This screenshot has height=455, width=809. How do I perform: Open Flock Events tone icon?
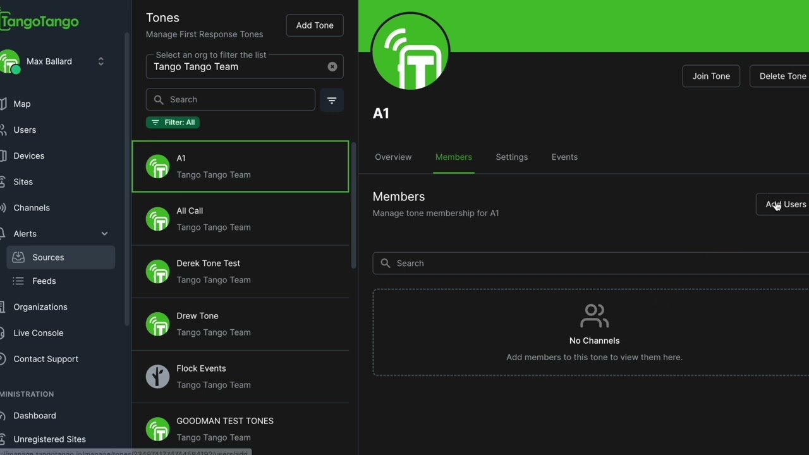click(x=158, y=377)
